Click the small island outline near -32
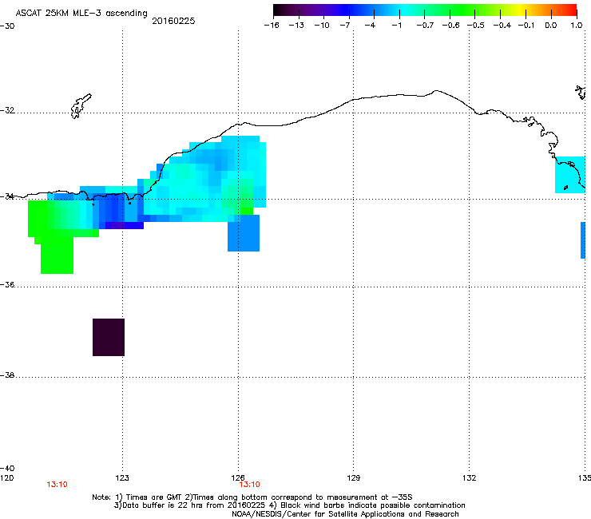Image resolution: width=591 pixels, height=519 pixels. (81, 106)
